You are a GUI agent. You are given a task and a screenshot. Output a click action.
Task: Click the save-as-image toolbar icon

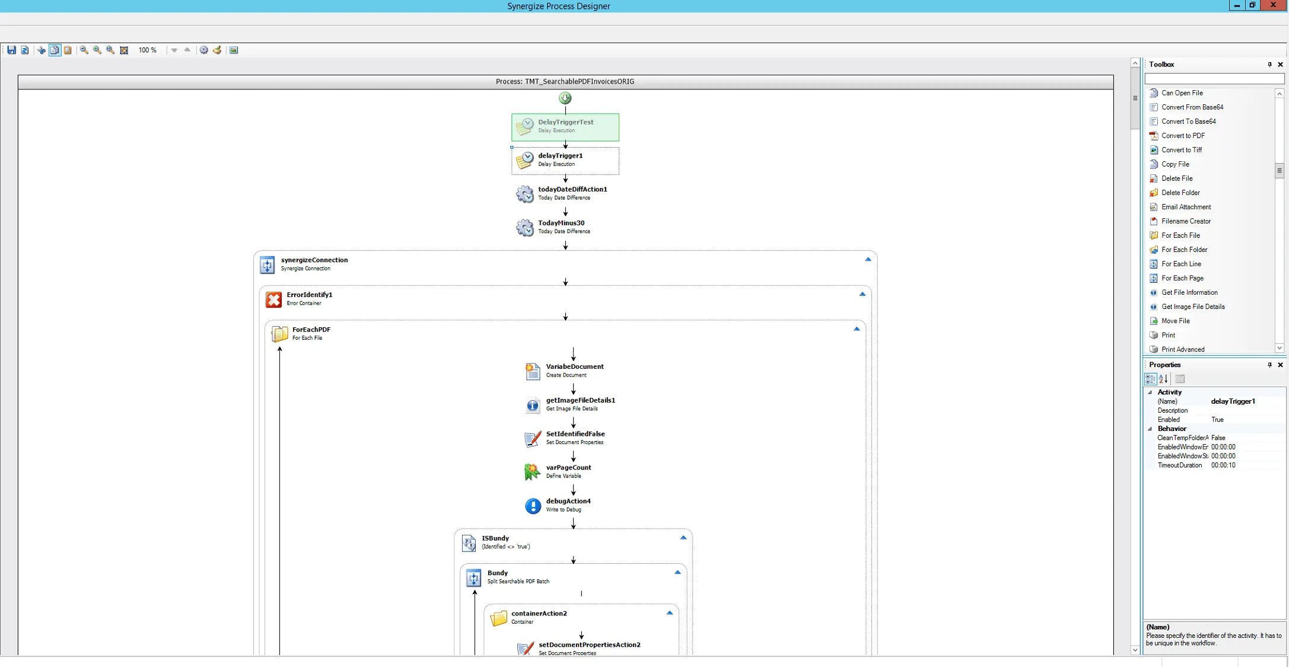pyautogui.click(x=234, y=50)
